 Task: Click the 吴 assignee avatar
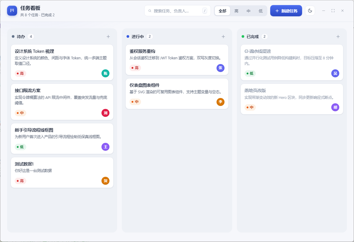[335, 73]
